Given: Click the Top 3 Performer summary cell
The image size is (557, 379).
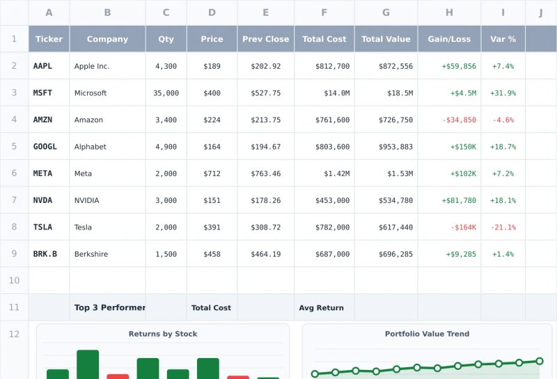Looking at the screenshot, I should pyautogui.click(x=108, y=307).
